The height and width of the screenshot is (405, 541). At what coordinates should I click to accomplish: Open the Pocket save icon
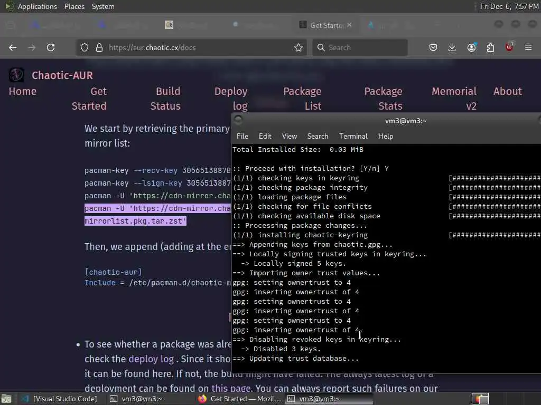433,47
